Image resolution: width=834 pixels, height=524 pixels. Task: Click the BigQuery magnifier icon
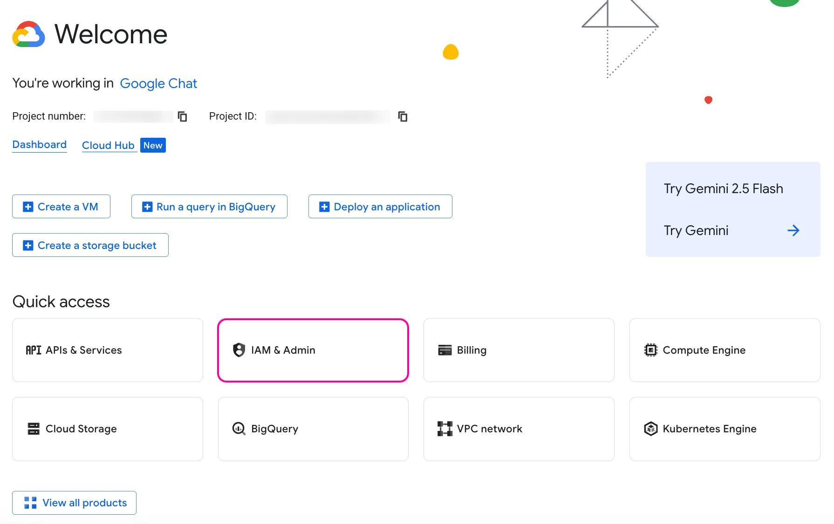pyautogui.click(x=239, y=429)
